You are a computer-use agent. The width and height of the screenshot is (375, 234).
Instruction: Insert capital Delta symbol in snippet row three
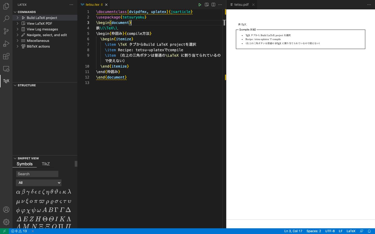pyautogui.click(x=68, y=210)
